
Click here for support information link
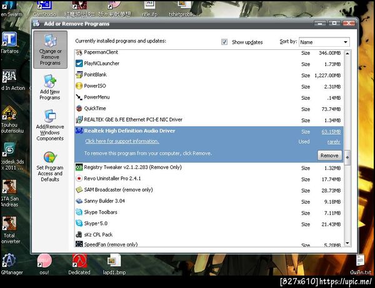122,142
